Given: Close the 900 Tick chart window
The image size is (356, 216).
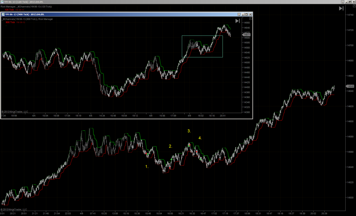Looking at the screenshot, I should tap(250, 14).
